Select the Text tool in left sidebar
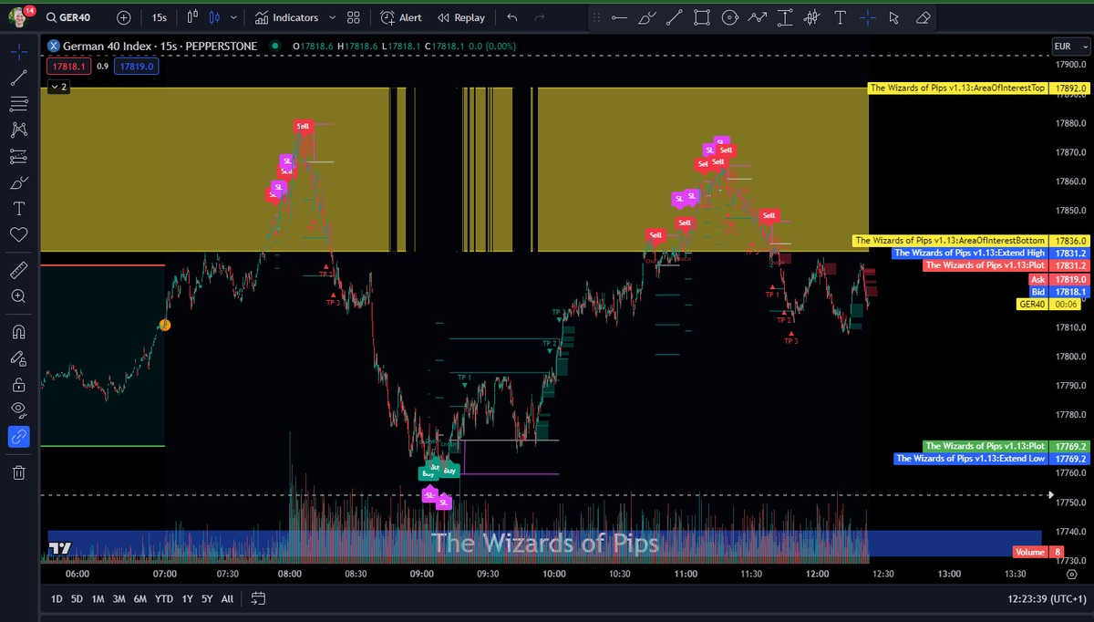 point(18,209)
